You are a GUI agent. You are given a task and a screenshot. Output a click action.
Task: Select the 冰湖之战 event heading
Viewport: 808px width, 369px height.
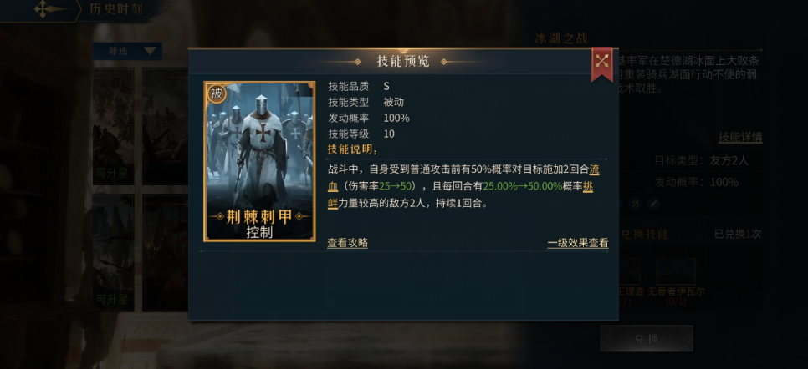[x=562, y=38]
